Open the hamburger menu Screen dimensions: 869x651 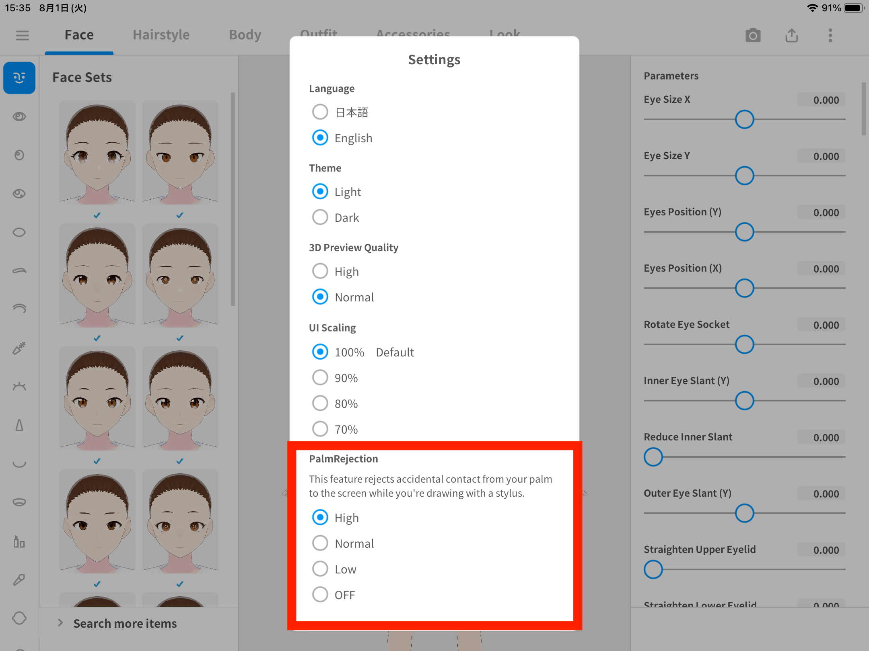(x=22, y=35)
